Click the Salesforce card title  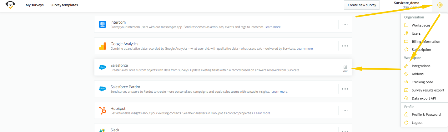(119, 66)
